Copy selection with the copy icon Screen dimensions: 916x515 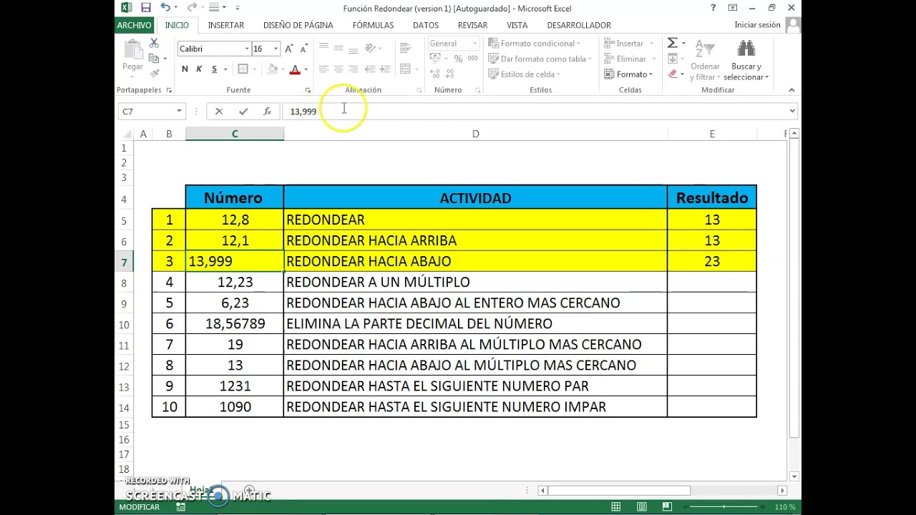[x=154, y=59]
